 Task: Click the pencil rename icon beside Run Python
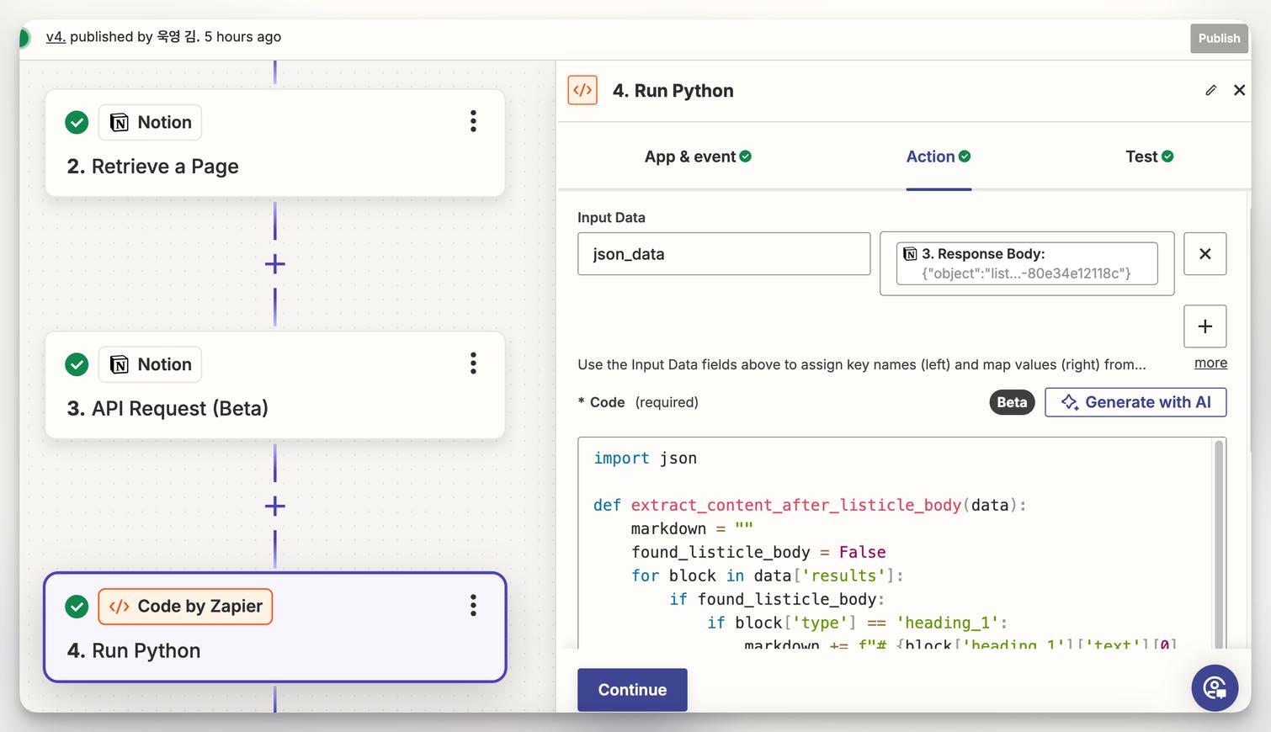click(1210, 90)
